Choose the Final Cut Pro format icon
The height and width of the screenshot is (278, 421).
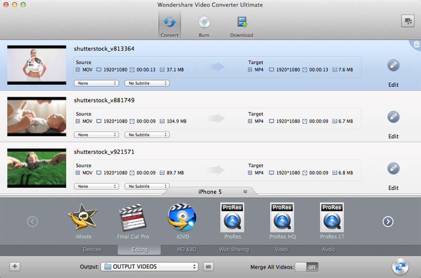(132, 217)
